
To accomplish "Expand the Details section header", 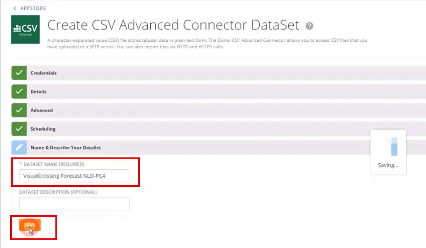I will tap(38, 91).
